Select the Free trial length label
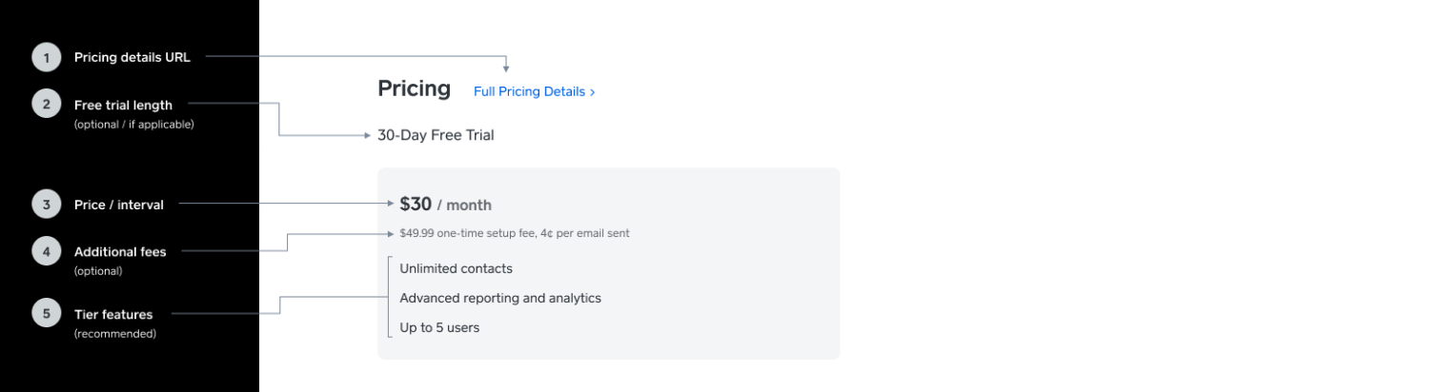Viewport: 1442px width, 392px height. tap(123, 105)
